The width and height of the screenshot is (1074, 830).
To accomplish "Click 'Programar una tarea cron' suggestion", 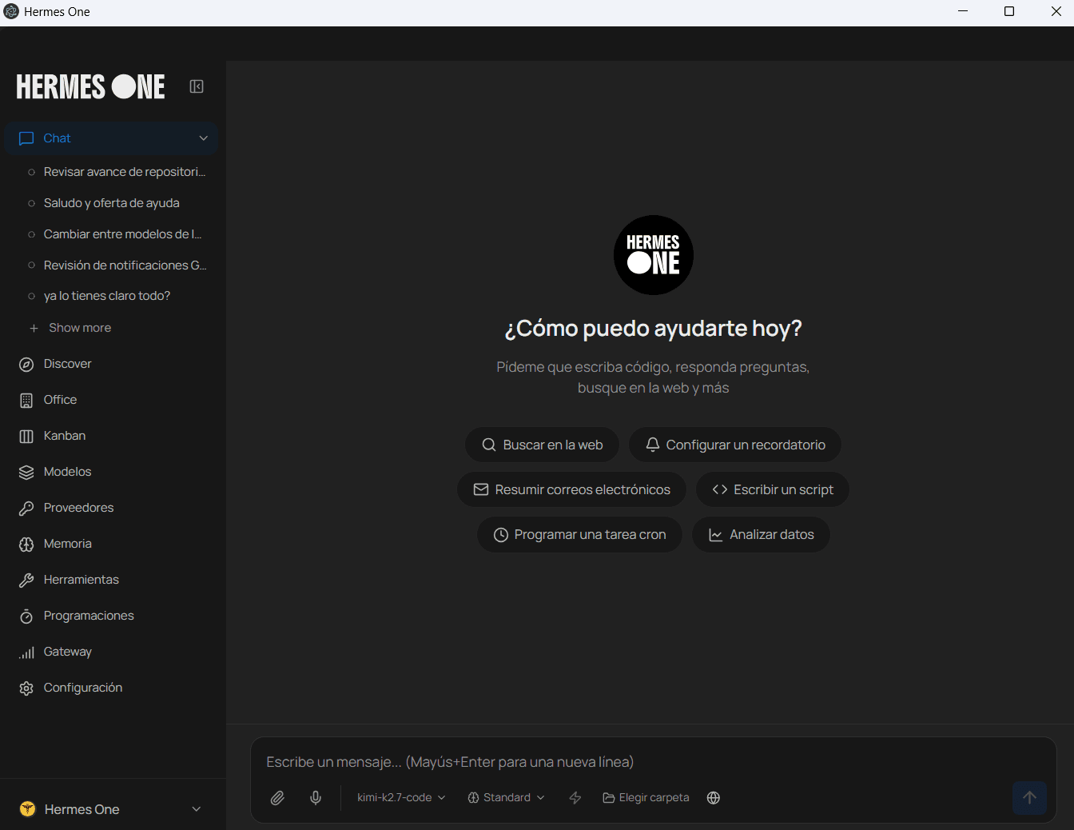I will click(x=580, y=534).
